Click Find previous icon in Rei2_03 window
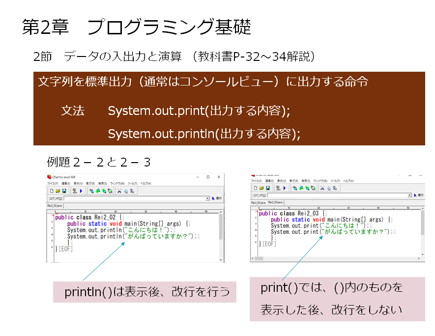This screenshot has width=435, height=336. (301, 188)
